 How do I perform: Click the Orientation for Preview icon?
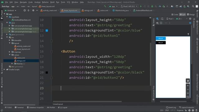pos(162,19)
